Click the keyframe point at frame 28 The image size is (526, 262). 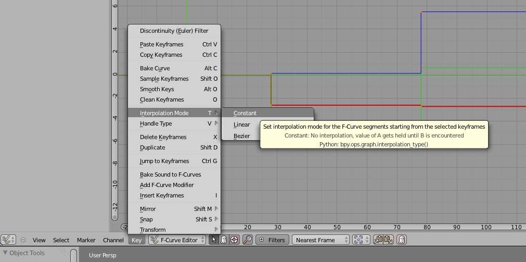point(271,73)
